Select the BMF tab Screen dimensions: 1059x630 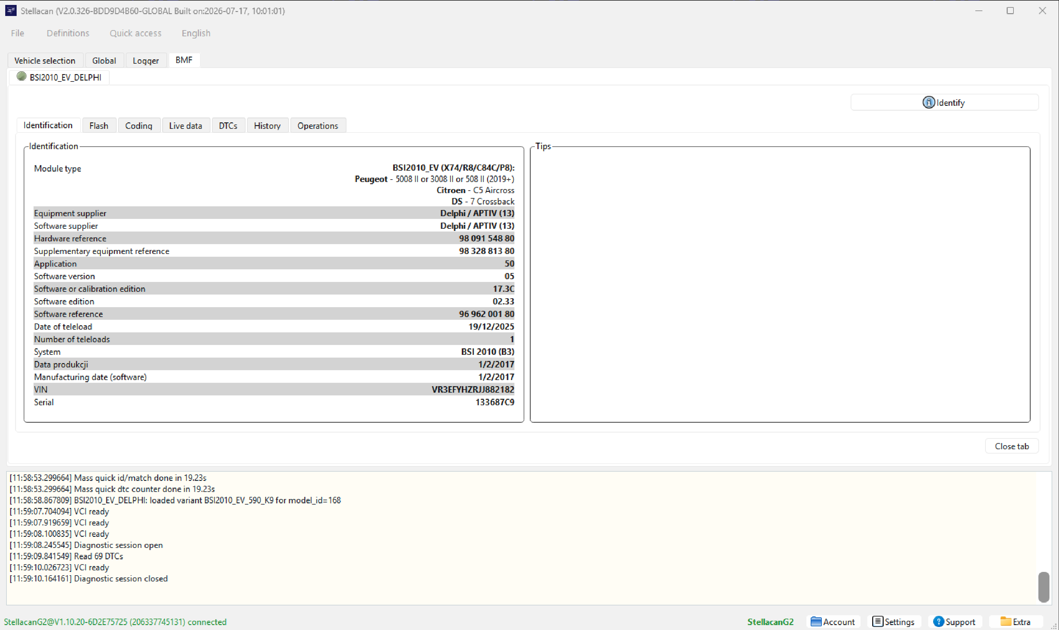184,60
